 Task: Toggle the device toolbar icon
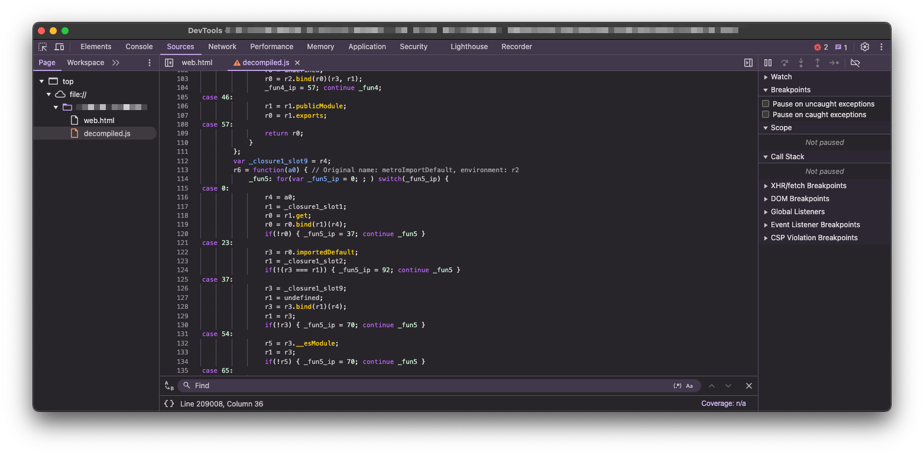pos(59,47)
